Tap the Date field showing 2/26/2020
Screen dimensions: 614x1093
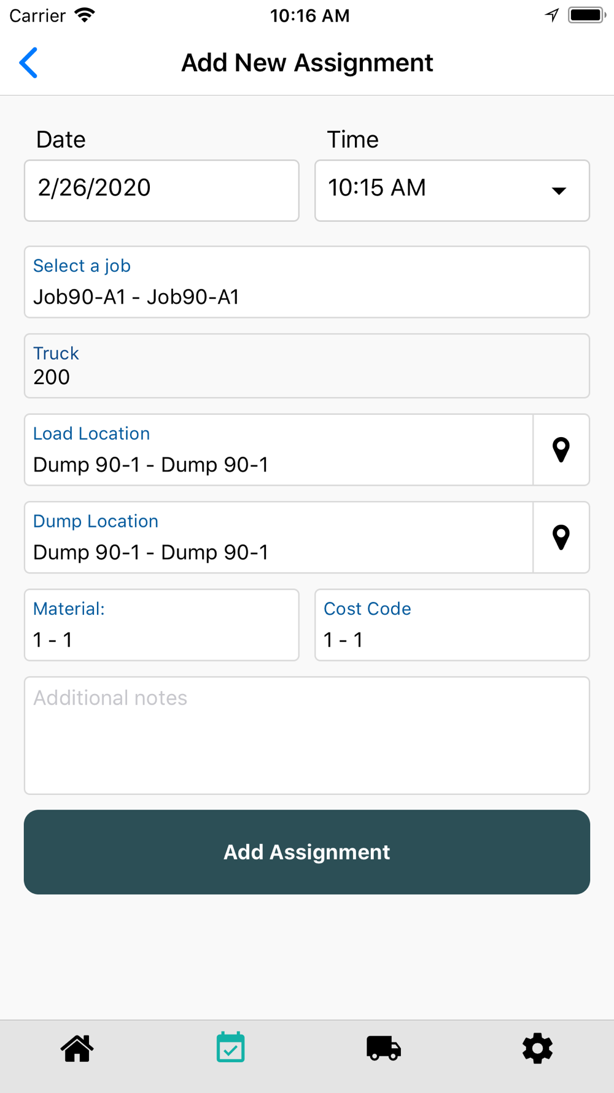pos(161,191)
